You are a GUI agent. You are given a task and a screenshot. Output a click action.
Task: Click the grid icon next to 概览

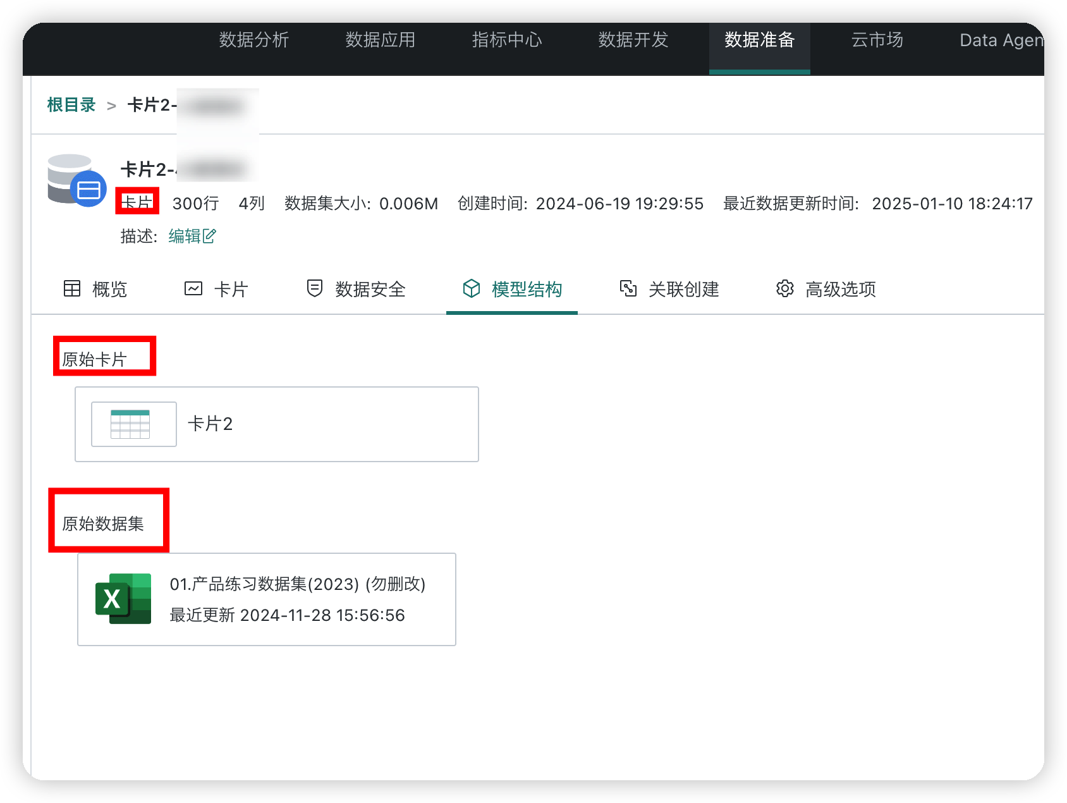point(73,288)
